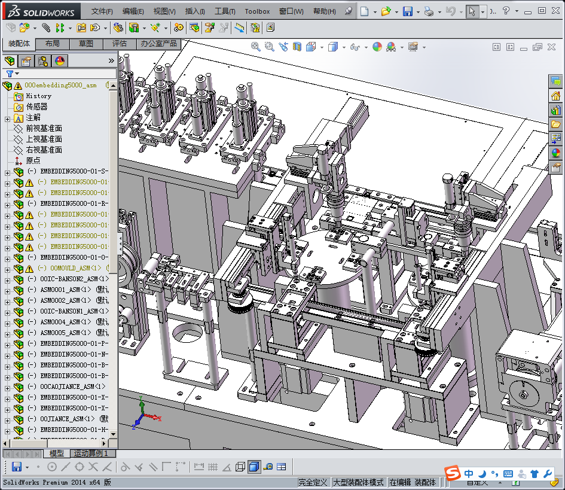565x490 pixels.
Task: Open the 工具(T) menu
Action: [x=225, y=11]
